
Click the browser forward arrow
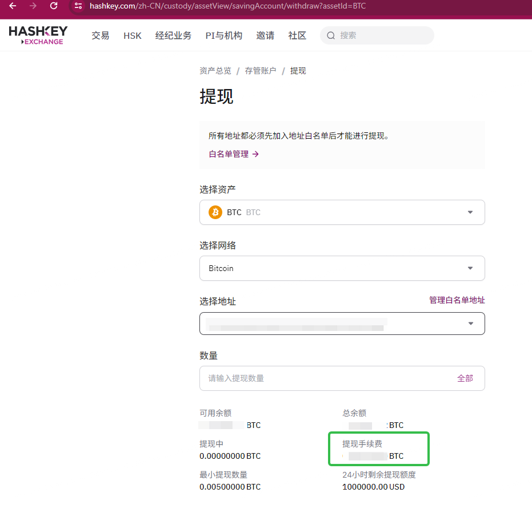coord(33,6)
